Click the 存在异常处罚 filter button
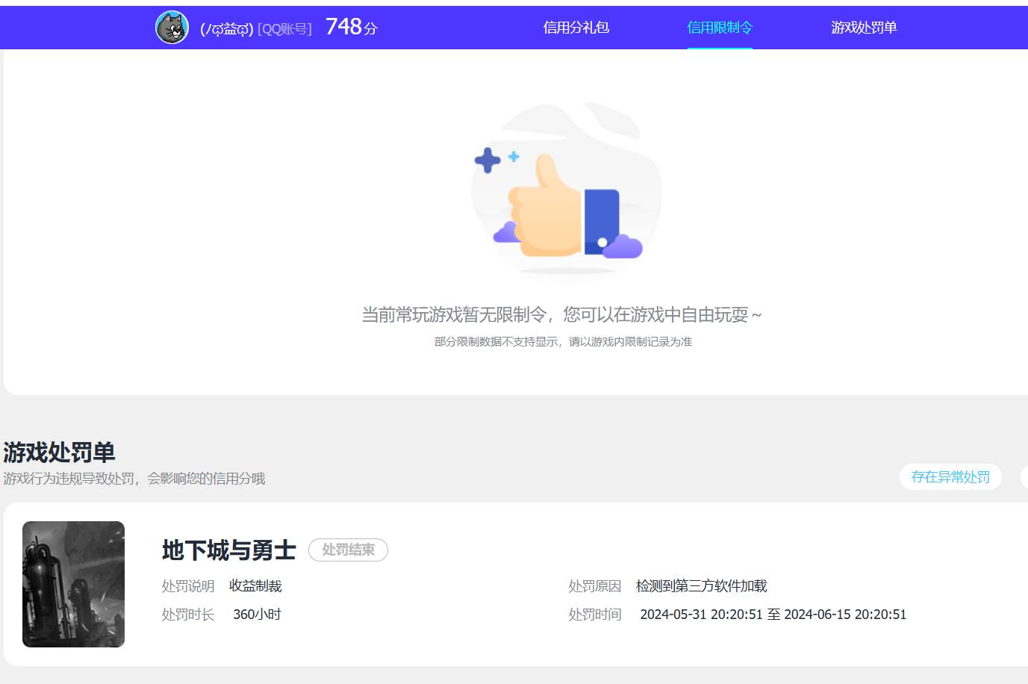 pos(950,476)
